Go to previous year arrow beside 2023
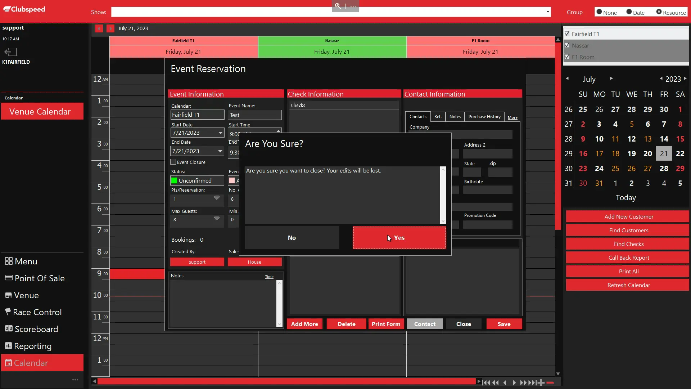Screen dimensions: 691x389 tap(661, 79)
